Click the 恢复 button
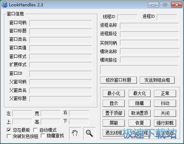This screenshot has height=144, width=184. [x=139, y=123]
